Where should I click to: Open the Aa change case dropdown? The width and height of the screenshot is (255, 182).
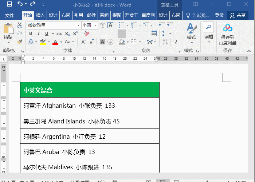pos(69,42)
